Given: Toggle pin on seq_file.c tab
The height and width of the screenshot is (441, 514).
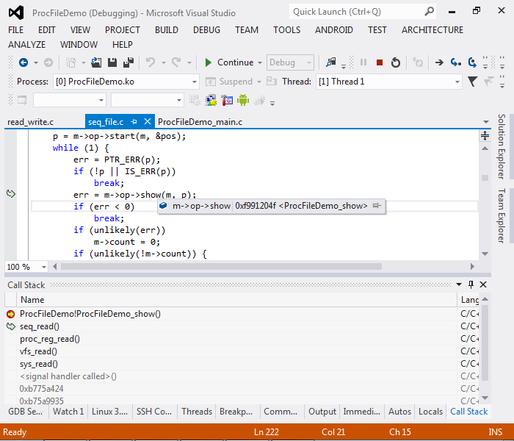Looking at the screenshot, I should click(134, 121).
